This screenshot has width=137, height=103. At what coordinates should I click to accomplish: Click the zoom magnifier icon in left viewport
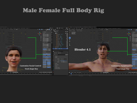tap(41, 36)
